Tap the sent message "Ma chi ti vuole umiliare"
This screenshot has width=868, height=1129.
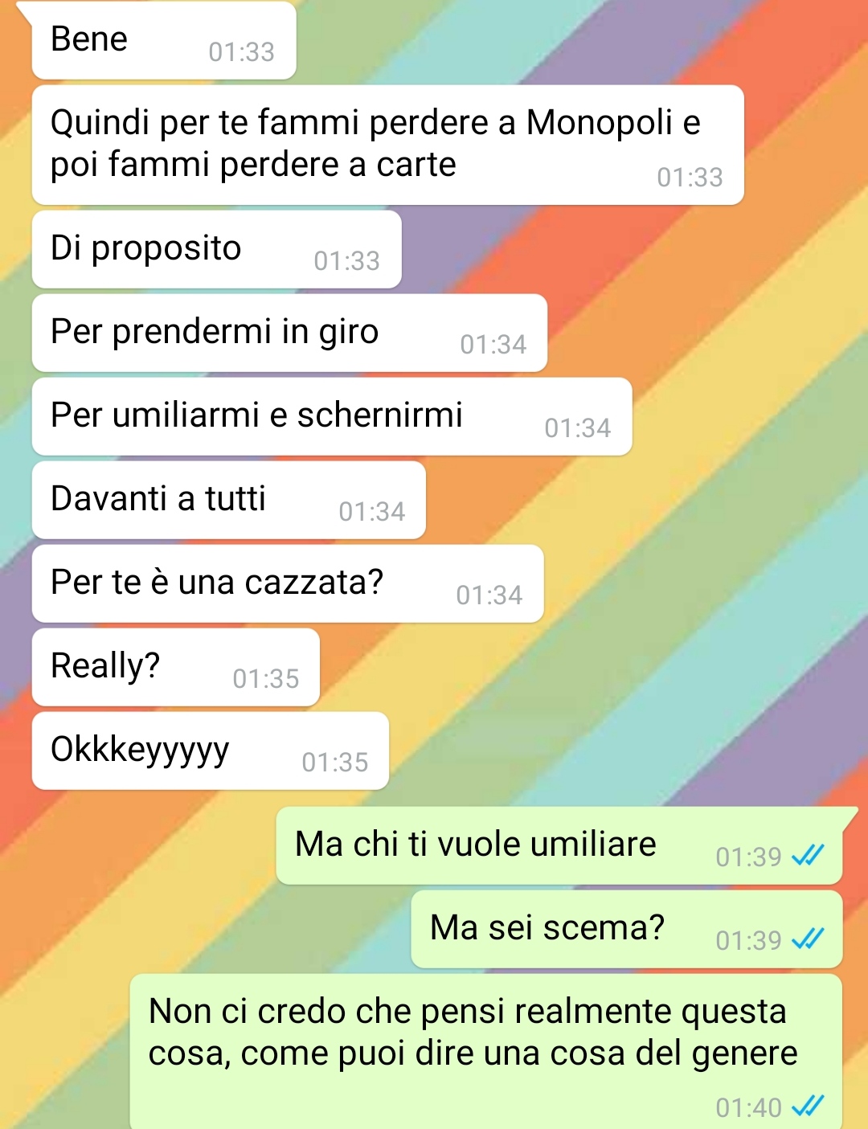[559, 845]
